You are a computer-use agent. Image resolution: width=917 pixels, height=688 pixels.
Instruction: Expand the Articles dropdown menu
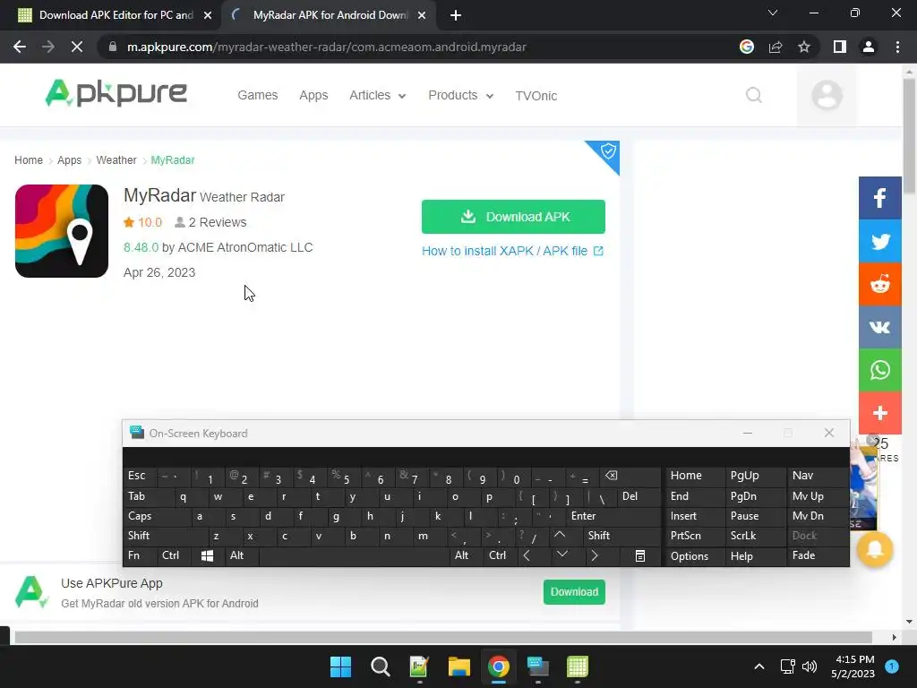pos(377,95)
